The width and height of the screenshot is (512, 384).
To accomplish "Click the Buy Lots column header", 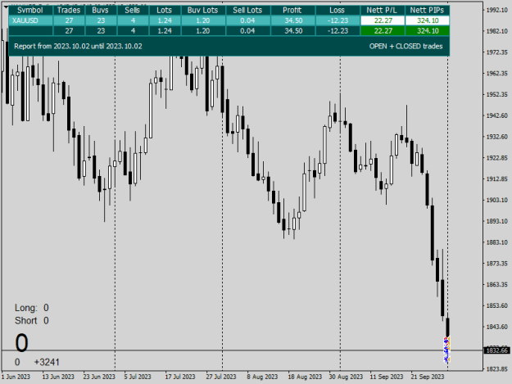I will (x=203, y=10).
